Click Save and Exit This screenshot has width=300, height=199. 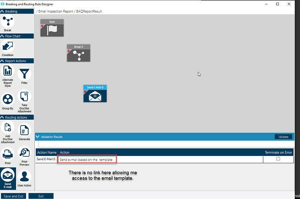[13, 196]
